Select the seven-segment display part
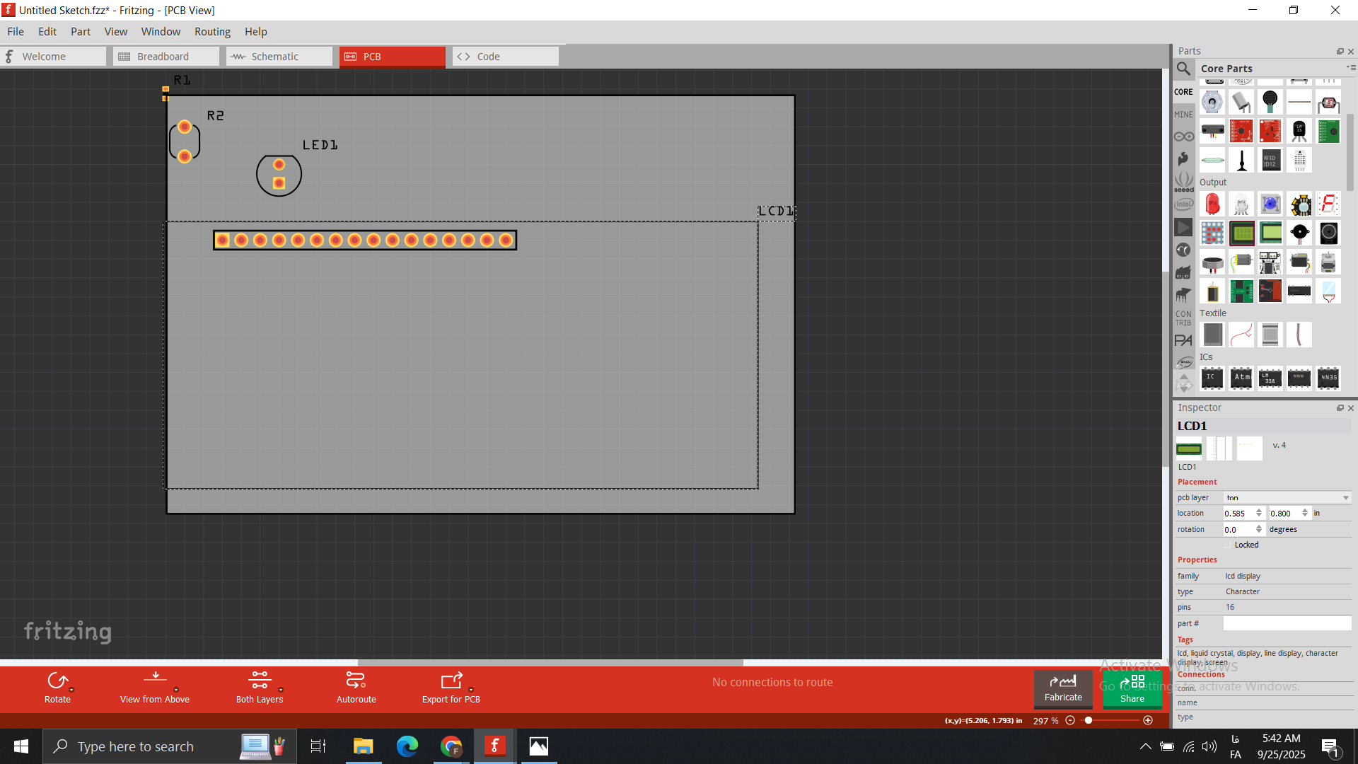The height and width of the screenshot is (764, 1358). (1328, 204)
